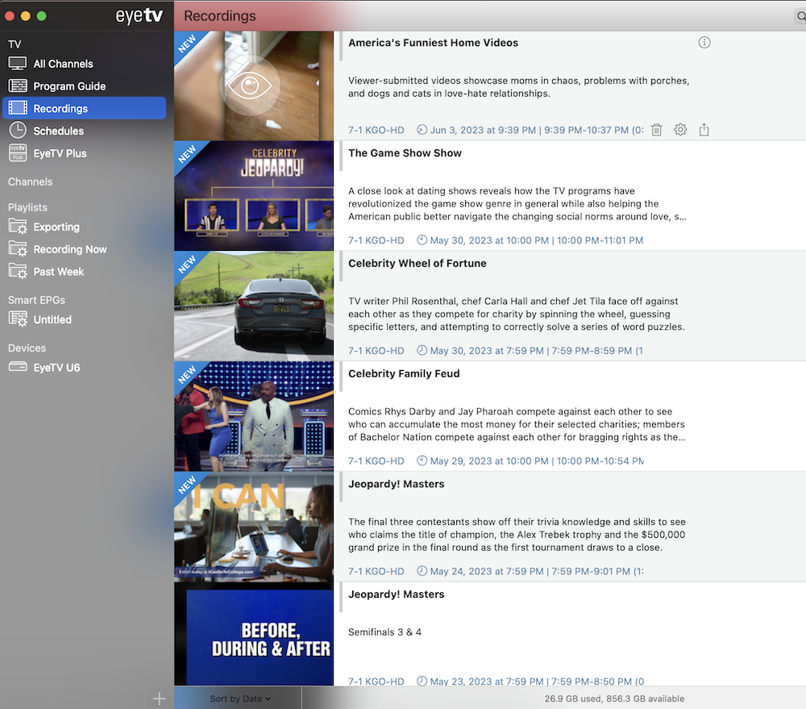This screenshot has width=806, height=709.
Task: Select America's Funniest Home Videos title
Action: point(433,43)
